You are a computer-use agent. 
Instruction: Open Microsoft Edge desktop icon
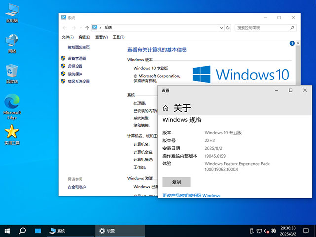tap(12, 104)
